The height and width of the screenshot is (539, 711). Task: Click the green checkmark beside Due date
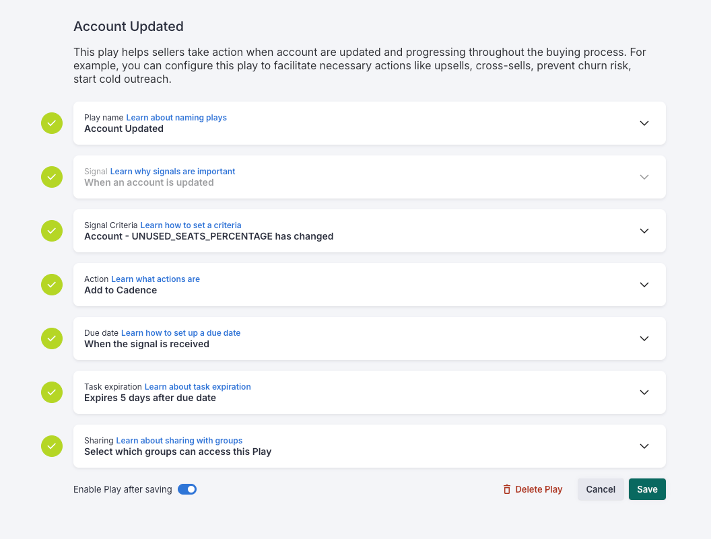[52, 338]
